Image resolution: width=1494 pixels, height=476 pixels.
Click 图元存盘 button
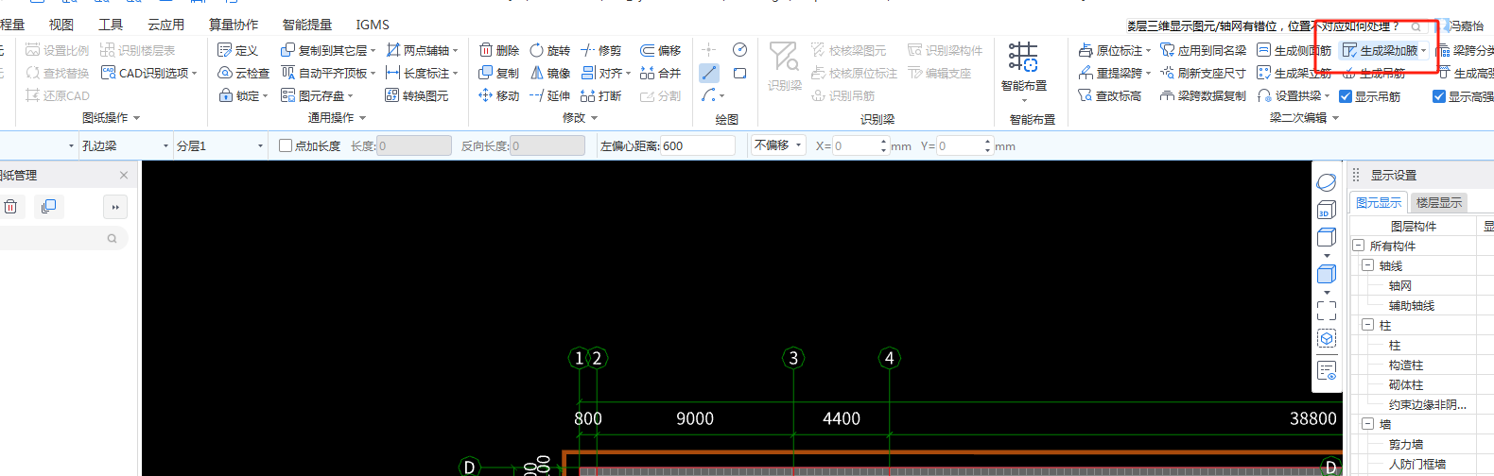317,95
